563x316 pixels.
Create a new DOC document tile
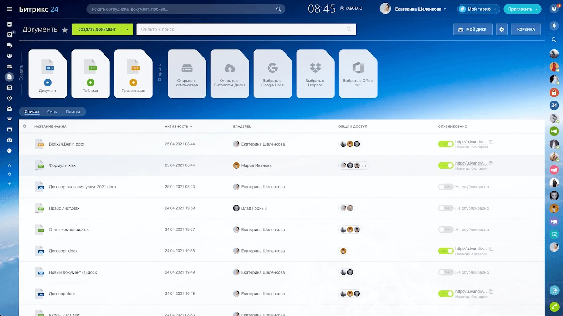pos(48,74)
